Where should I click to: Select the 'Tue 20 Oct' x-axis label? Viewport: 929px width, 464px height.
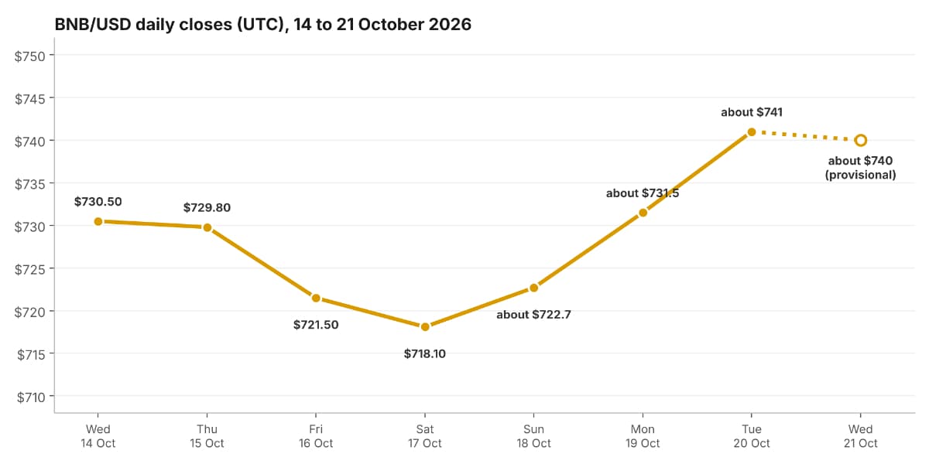click(752, 436)
